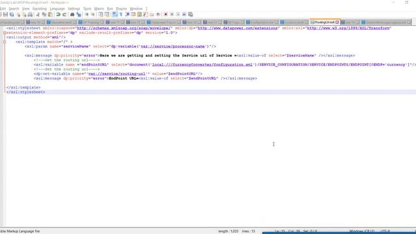Click the 'length : 1,035' status entry
The image size is (416, 234).
pos(228,231)
